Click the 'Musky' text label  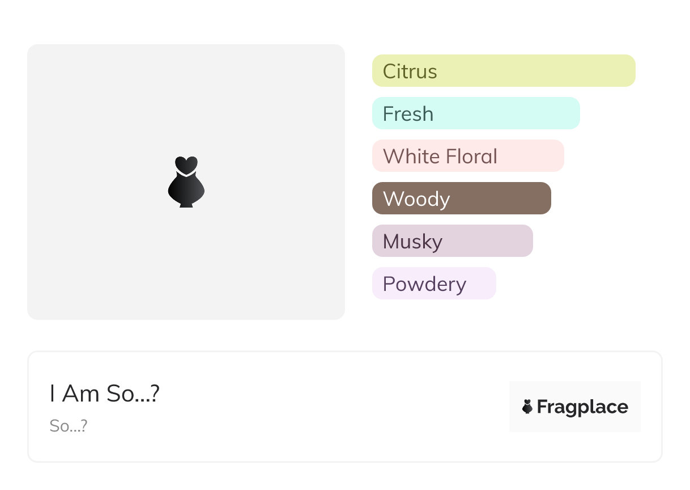[x=412, y=242]
